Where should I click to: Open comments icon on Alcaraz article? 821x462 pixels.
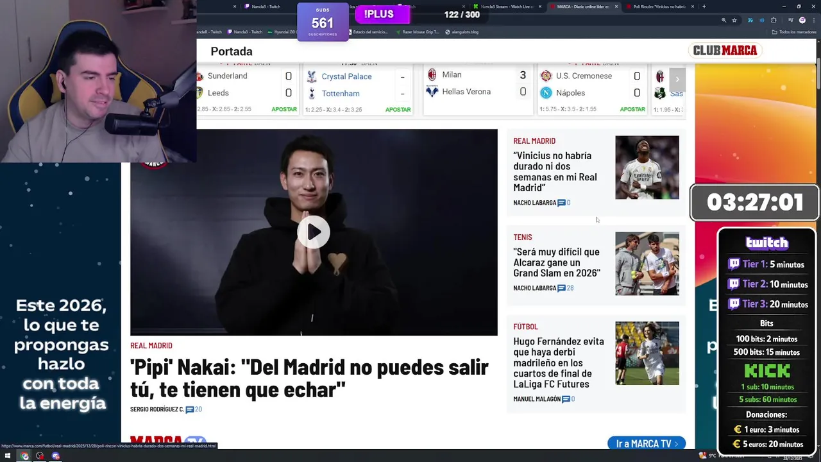point(561,288)
